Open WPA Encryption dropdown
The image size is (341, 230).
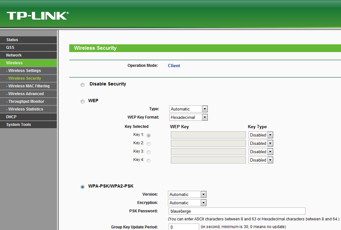[x=187, y=203]
